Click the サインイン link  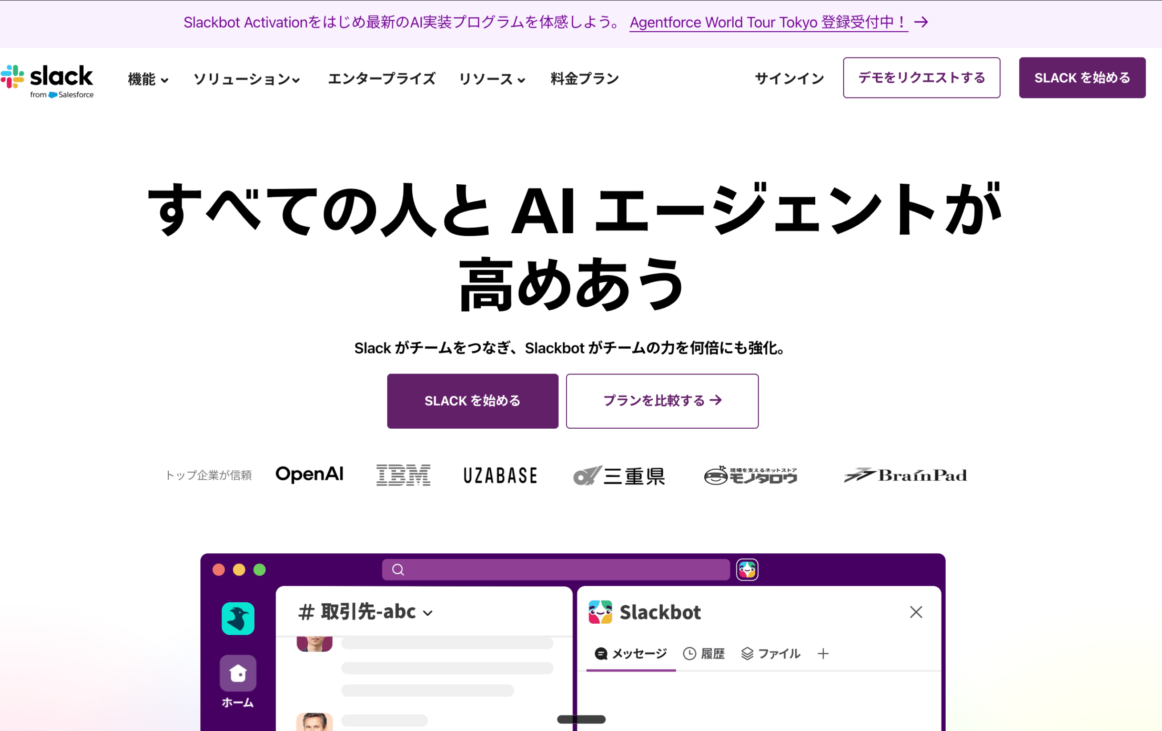pyautogui.click(x=789, y=79)
